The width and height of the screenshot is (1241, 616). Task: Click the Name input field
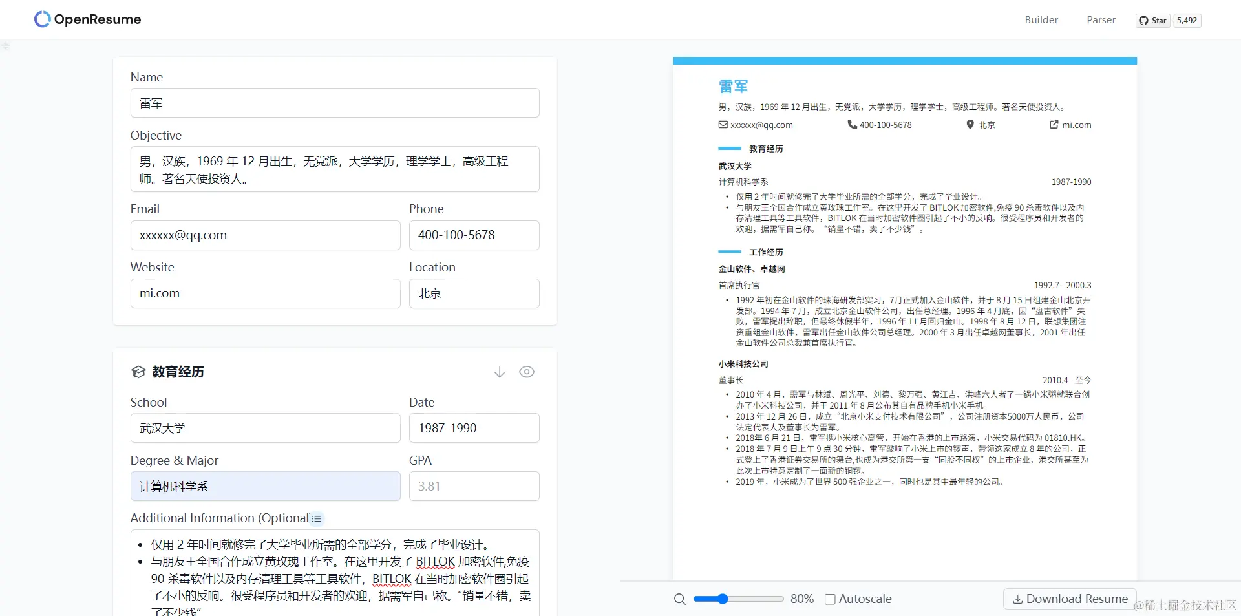coord(335,103)
